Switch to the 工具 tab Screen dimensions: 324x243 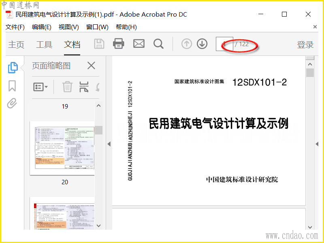tap(44, 45)
